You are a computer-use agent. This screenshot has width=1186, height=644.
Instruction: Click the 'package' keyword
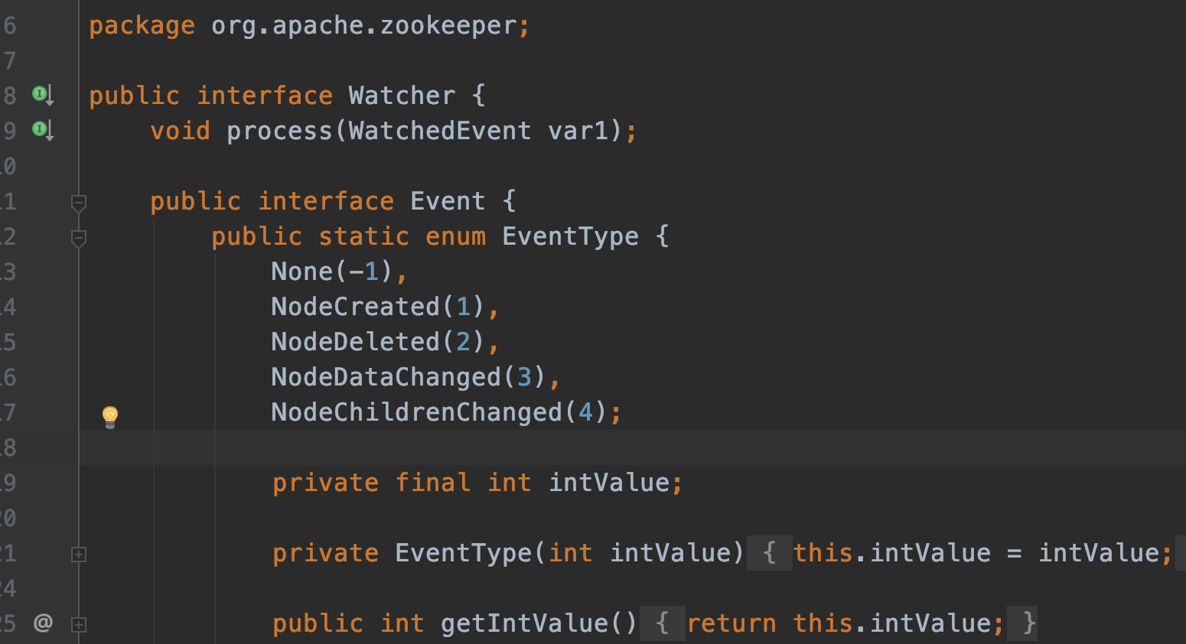[142, 25]
